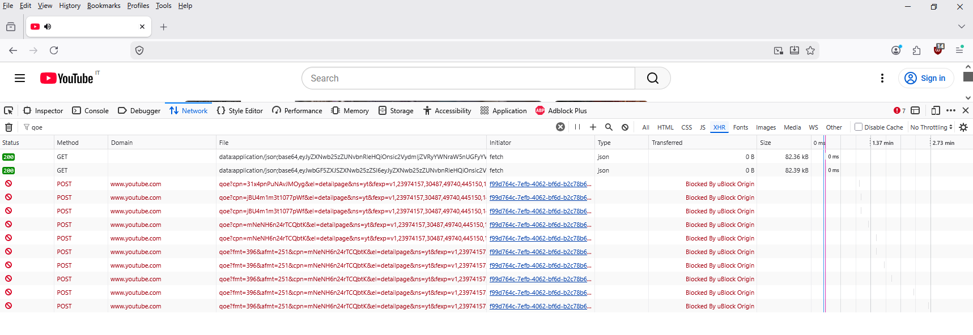Click the install/download page icon in address bar
The width and height of the screenshot is (973, 335).
pos(794,50)
